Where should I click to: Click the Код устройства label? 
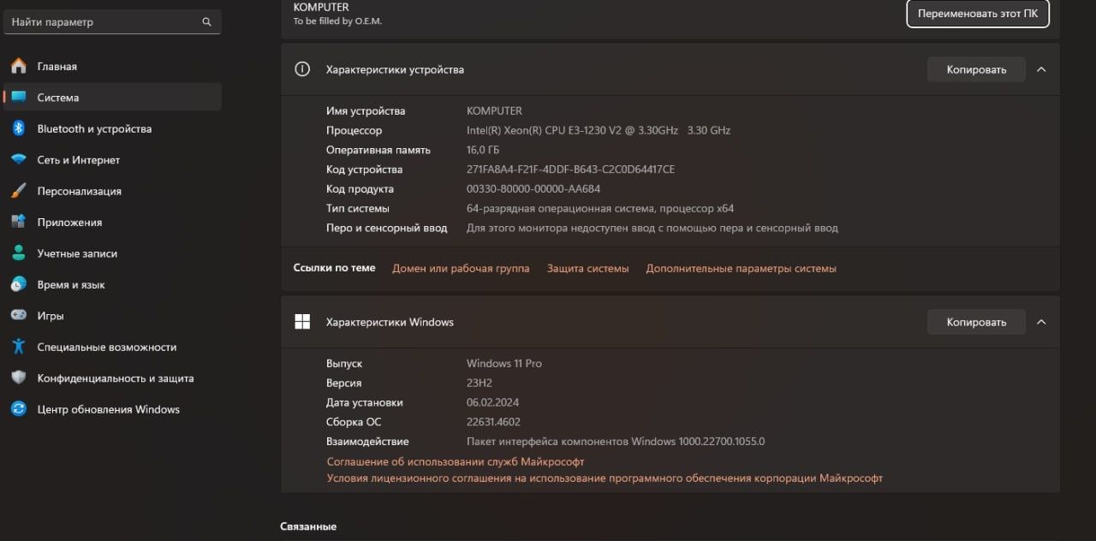click(364, 169)
